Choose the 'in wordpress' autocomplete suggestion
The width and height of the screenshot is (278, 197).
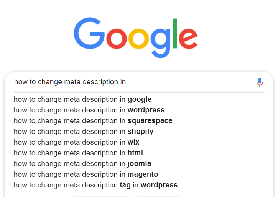pos(89,110)
